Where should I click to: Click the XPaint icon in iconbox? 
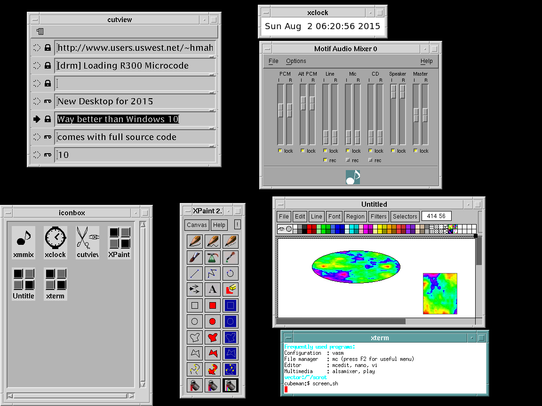click(x=119, y=242)
